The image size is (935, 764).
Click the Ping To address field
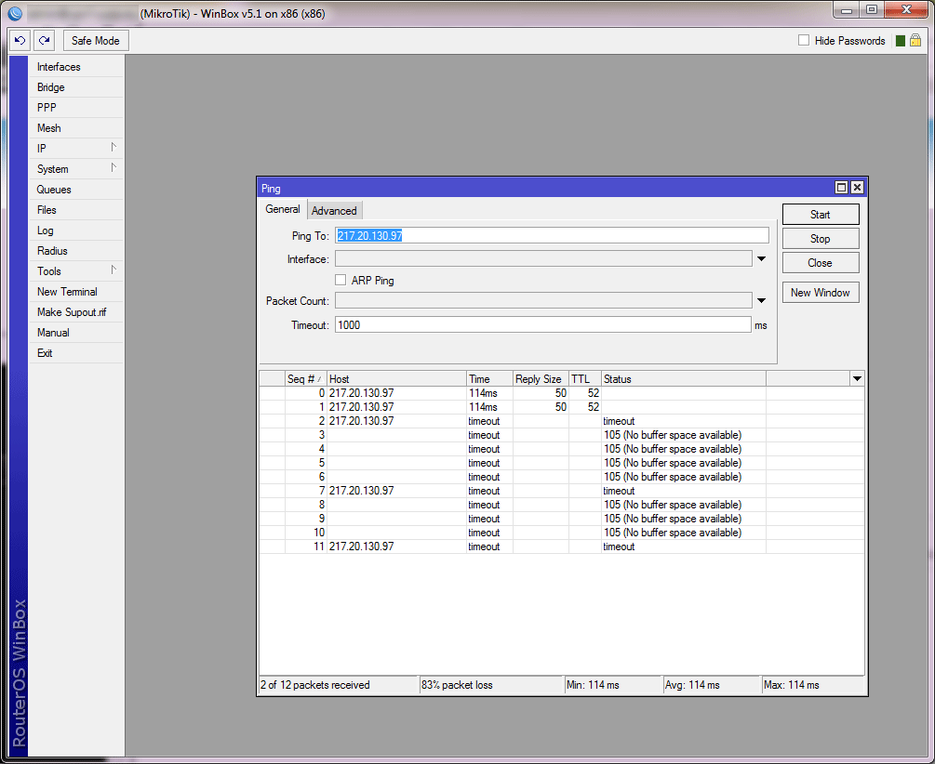click(552, 236)
